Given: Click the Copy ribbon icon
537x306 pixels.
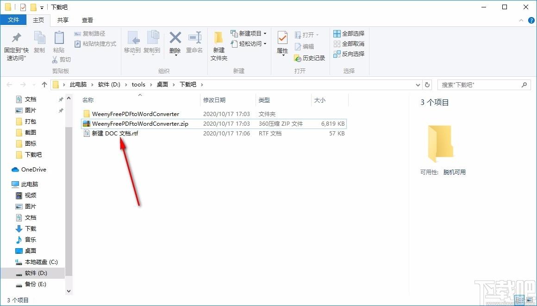Looking at the screenshot, I should coord(39,37).
